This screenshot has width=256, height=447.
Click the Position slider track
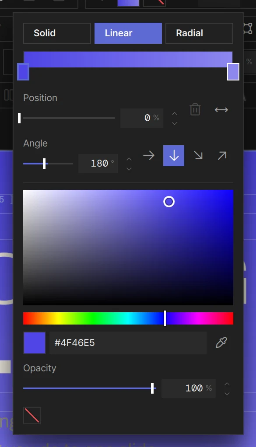69,118
